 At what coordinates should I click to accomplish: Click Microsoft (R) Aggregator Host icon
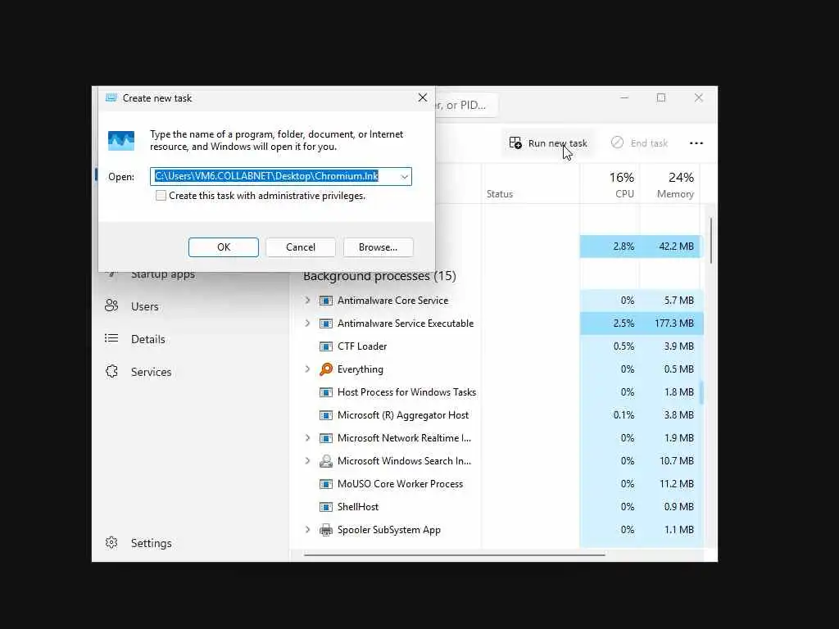[x=326, y=415]
